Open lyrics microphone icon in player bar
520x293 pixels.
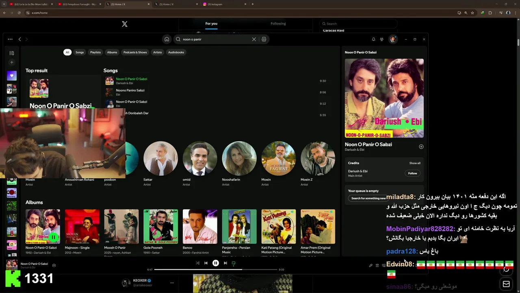pos(370,265)
